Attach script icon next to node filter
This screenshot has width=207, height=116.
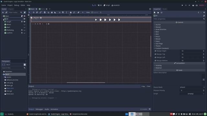[25, 12]
